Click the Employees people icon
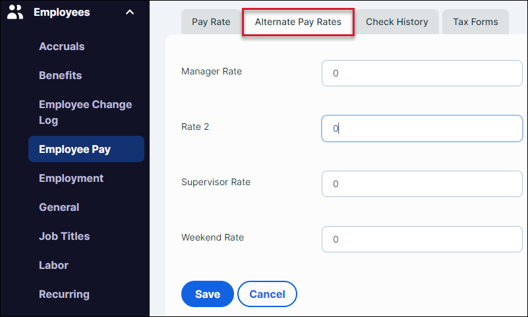 [x=15, y=12]
